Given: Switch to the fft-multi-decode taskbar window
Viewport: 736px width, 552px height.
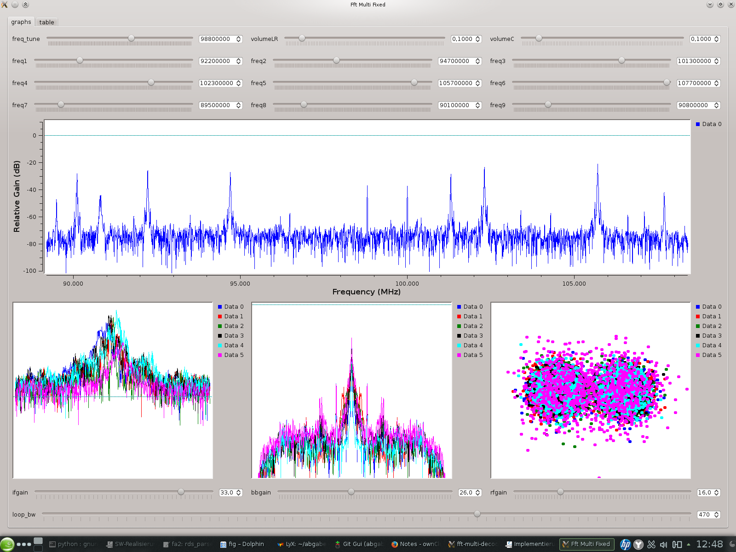Looking at the screenshot, I should (x=474, y=544).
